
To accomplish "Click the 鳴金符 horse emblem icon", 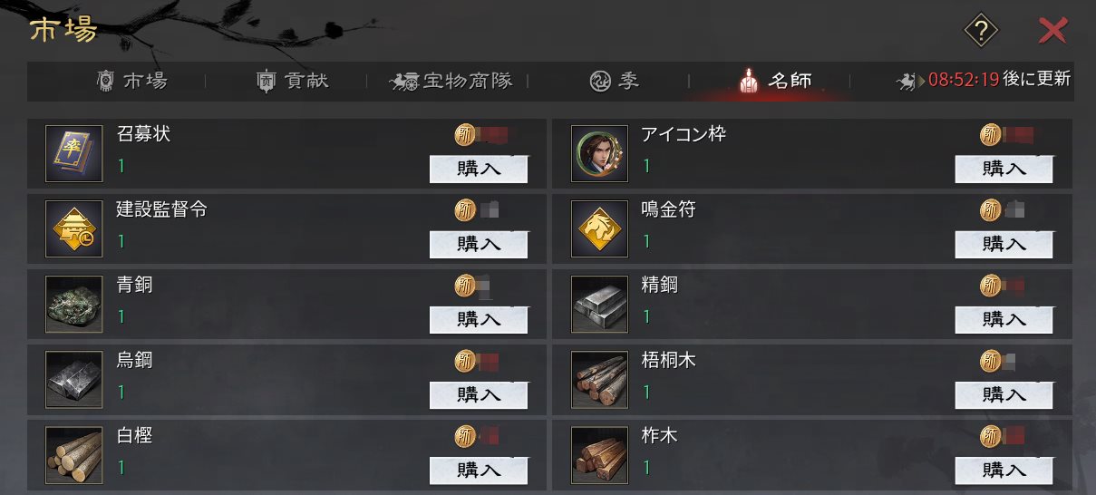I will pos(599,228).
